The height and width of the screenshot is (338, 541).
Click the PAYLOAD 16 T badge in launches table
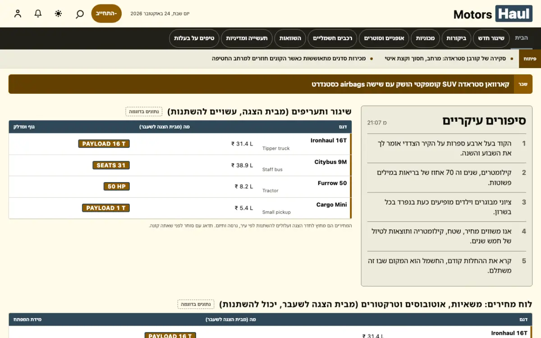pyautogui.click(x=104, y=144)
